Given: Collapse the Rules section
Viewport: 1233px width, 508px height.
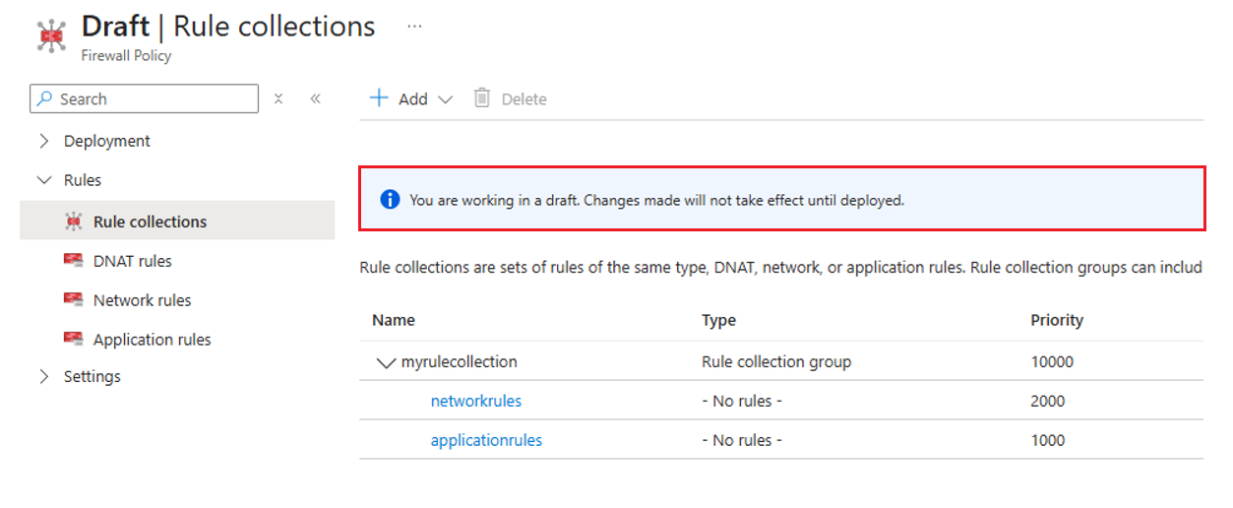Looking at the screenshot, I should (x=43, y=180).
